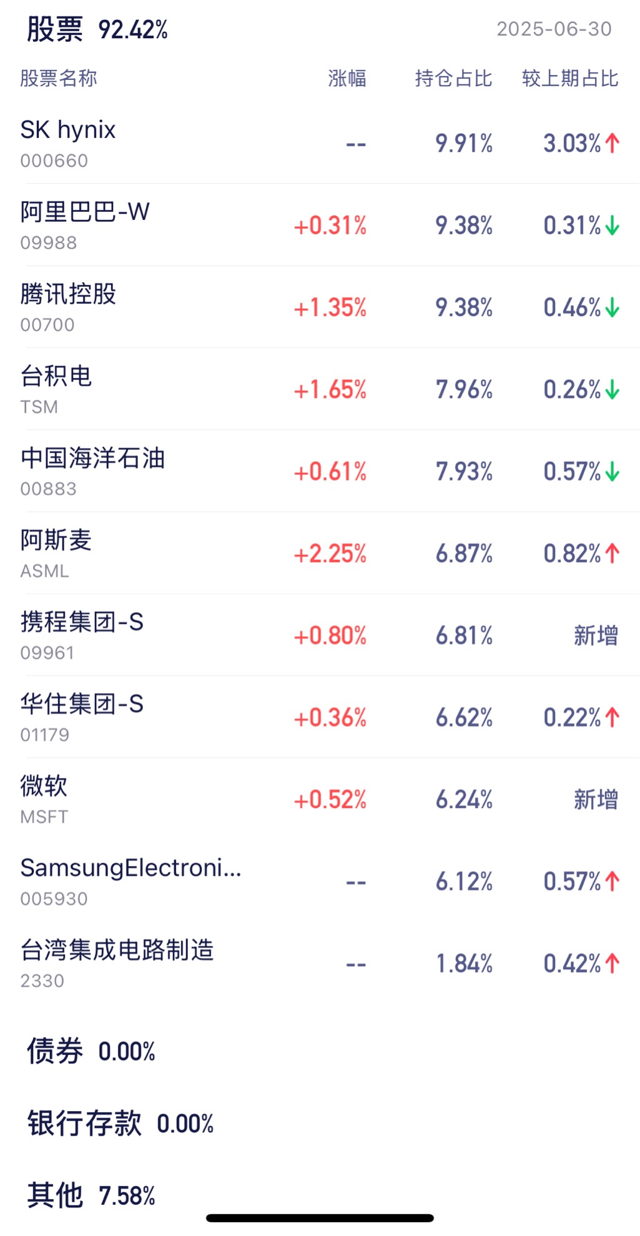Image resolution: width=640 pixels, height=1236 pixels.
Task: Select the 阿斯麦 ASML row
Action: (x=320, y=553)
